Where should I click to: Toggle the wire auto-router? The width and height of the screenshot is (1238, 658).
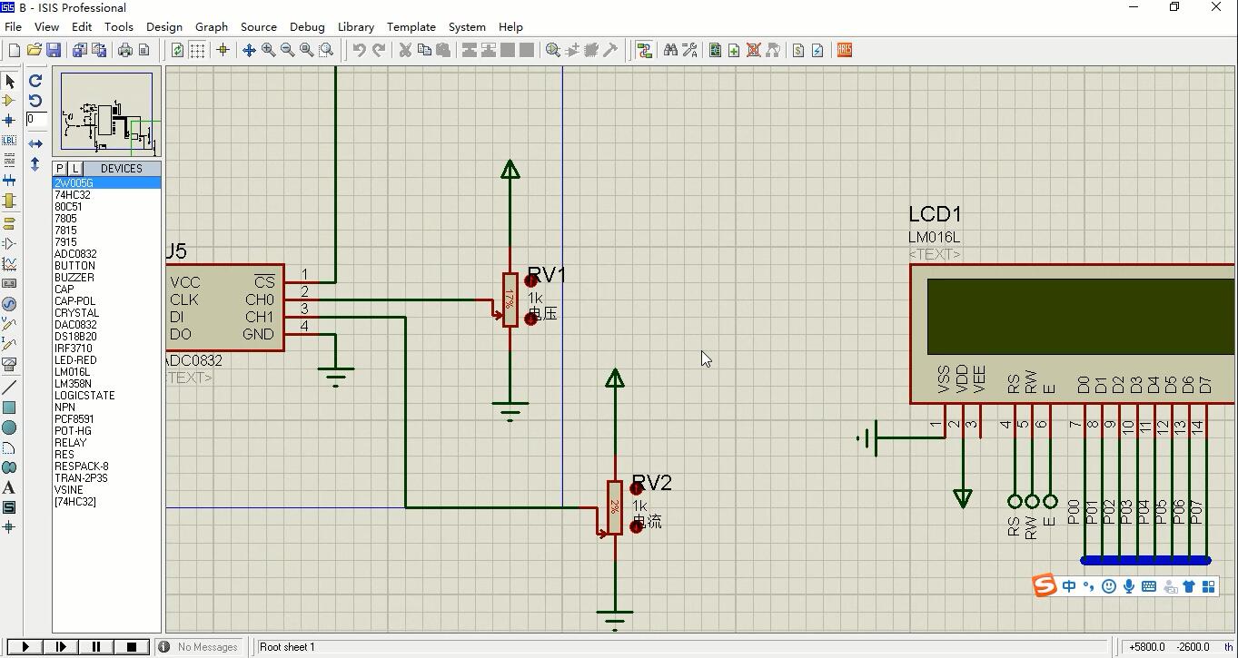click(x=645, y=50)
